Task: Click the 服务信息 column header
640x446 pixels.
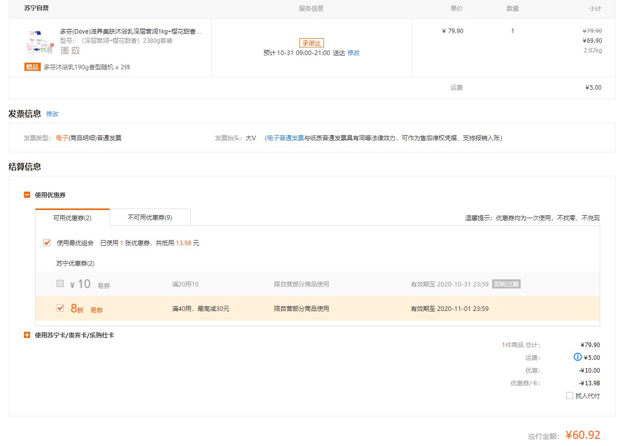Action: coord(311,9)
